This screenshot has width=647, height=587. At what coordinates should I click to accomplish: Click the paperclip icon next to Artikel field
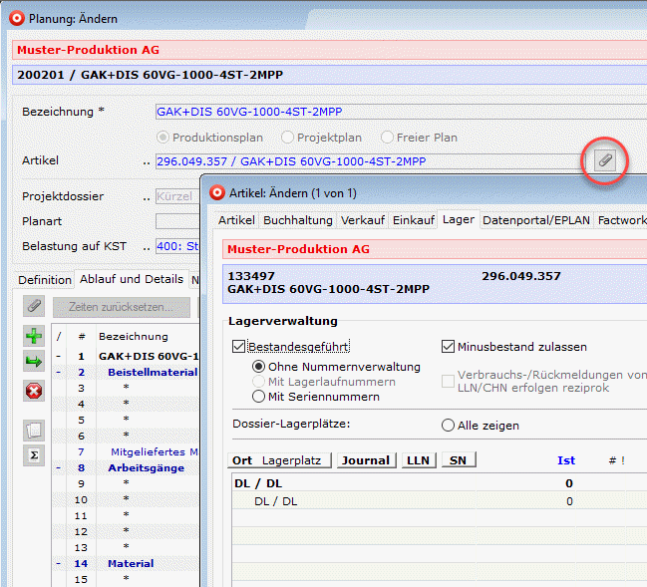click(605, 160)
